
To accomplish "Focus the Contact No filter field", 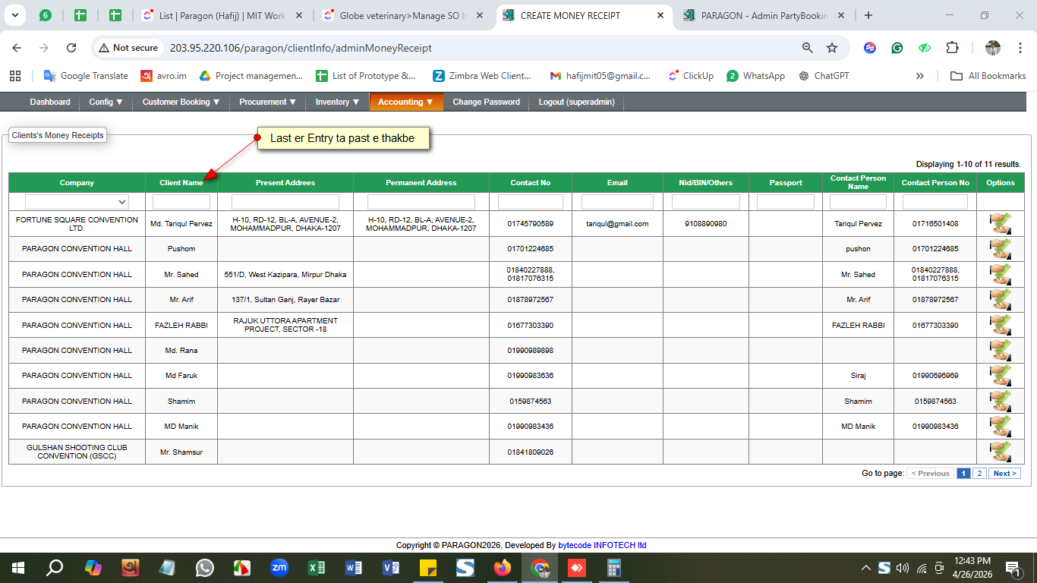I will [x=531, y=202].
